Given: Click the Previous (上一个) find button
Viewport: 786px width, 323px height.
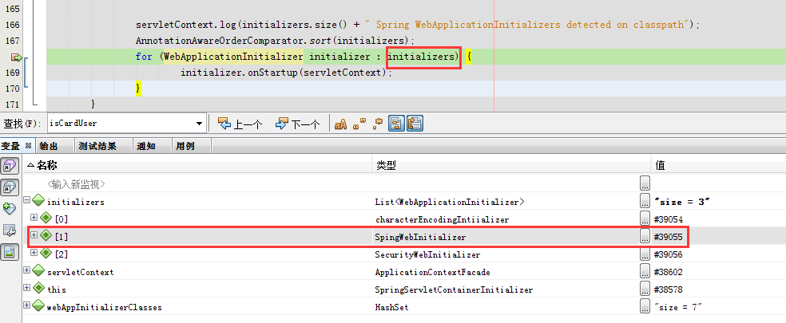Looking at the screenshot, I should click(240, 124).
